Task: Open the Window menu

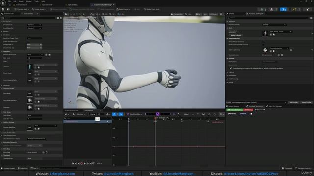Action: coord(28,1)
